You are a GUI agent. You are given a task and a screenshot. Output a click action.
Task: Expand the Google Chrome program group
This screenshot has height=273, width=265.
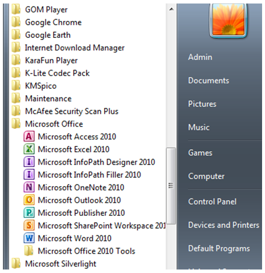tap(46, 22)
